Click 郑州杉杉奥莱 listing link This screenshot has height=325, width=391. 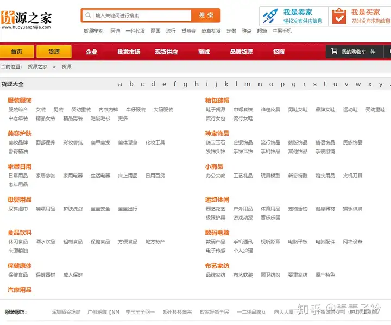(x=177, y=312)
